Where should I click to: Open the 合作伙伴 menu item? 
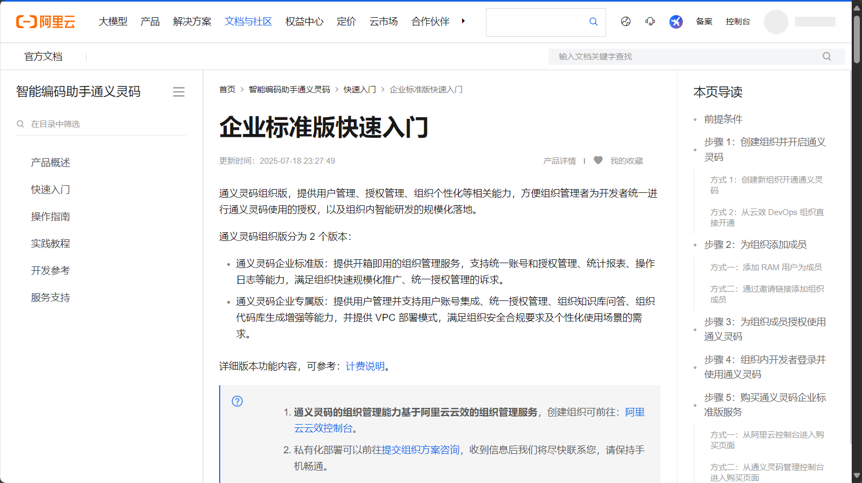point(430,22)
